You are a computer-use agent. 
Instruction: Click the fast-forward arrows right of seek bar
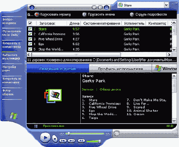[x=107, y=134]
